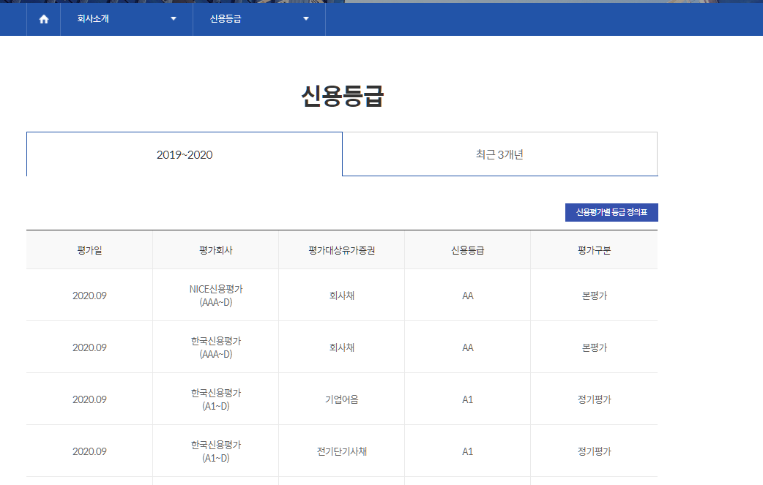This screenshot has height=485, width=763.
Task: Click 회사채 in the NICE신용평가 row
Action: coord(342,296)
